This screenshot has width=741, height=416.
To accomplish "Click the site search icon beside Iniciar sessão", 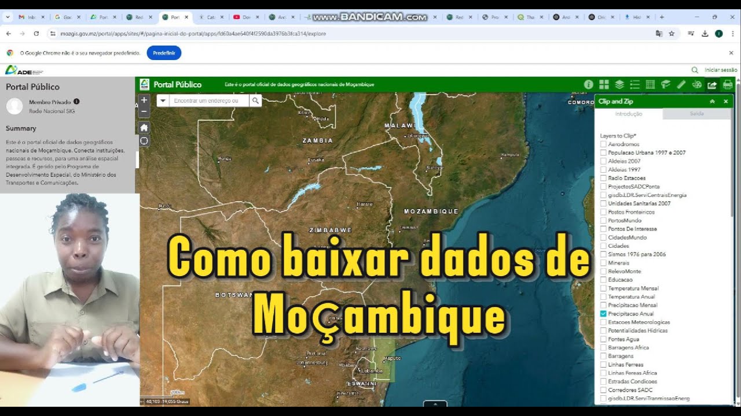I will (x=695, y=70).
